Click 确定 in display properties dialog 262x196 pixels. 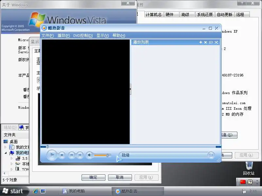[x=93, y=177]
